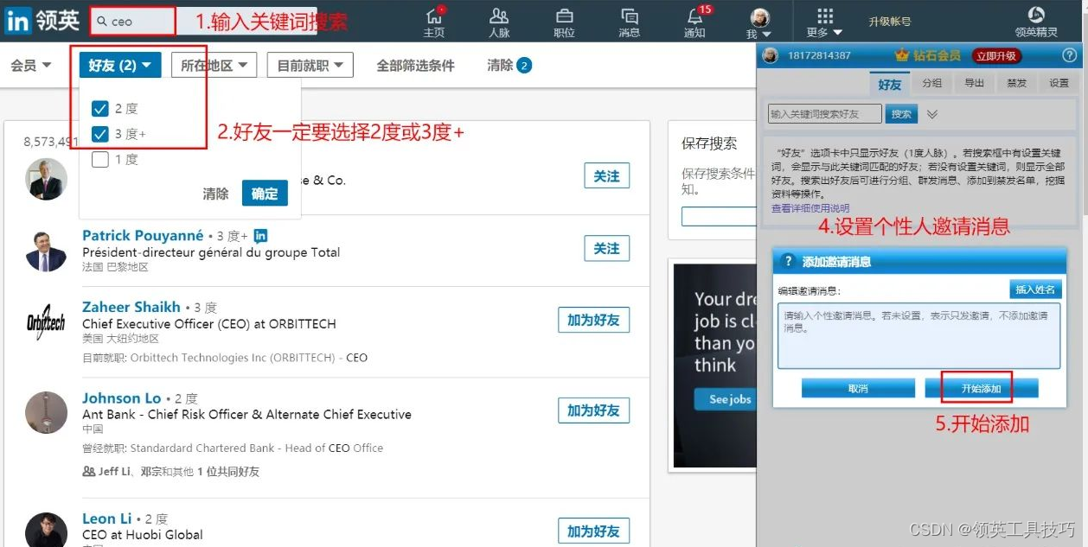
Task: Click 立即升级 upgrade button
Action: (996, 55)
